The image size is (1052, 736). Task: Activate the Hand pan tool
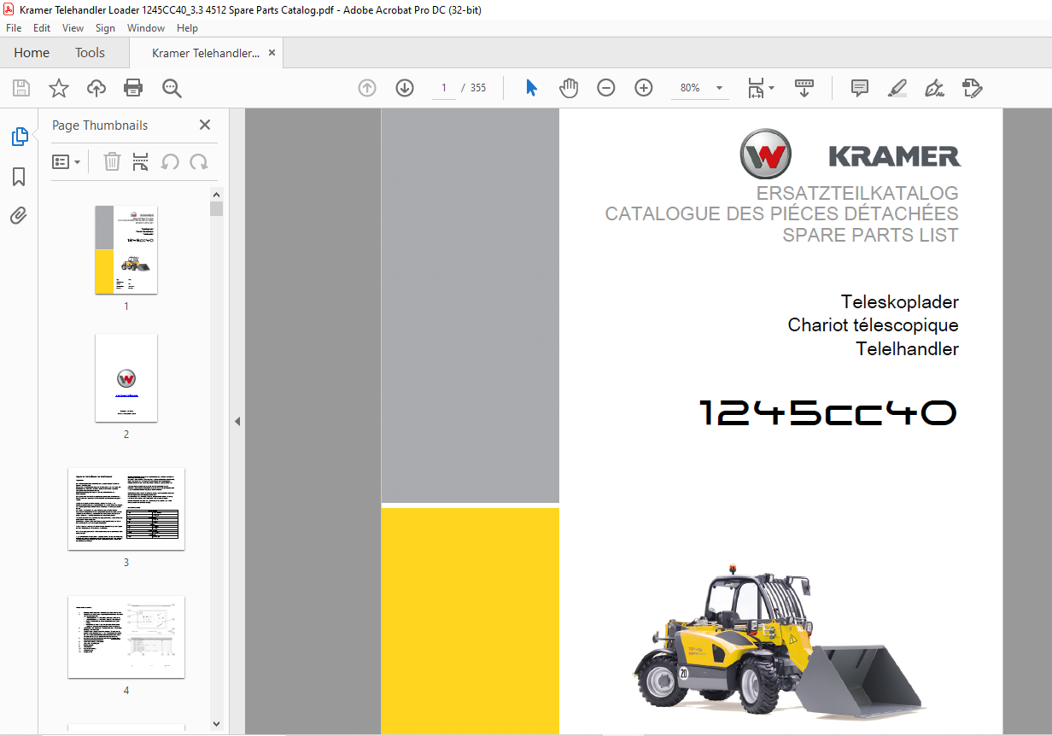click(x=569, y=88)
